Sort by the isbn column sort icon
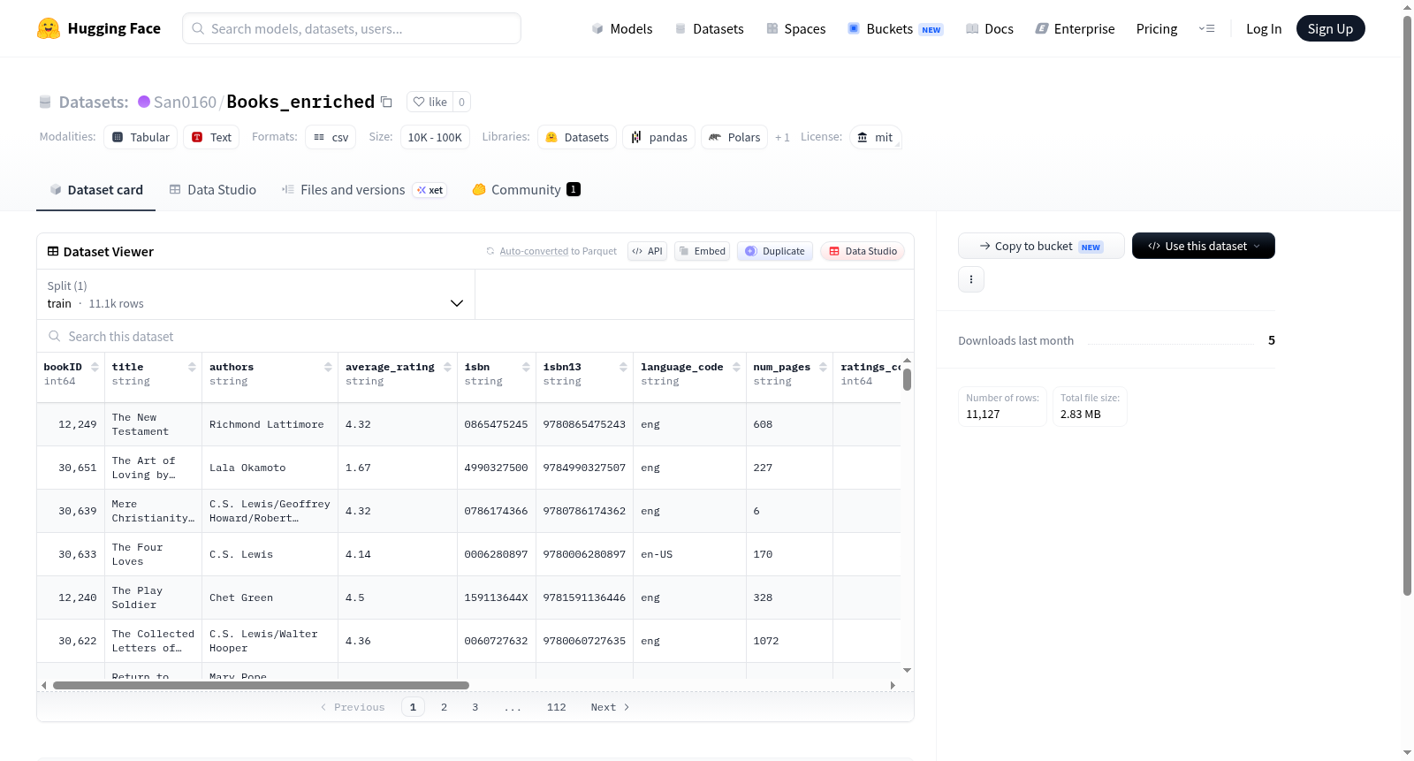The width and height of the screenshot is (1414, 761). [x=526, y=367]
